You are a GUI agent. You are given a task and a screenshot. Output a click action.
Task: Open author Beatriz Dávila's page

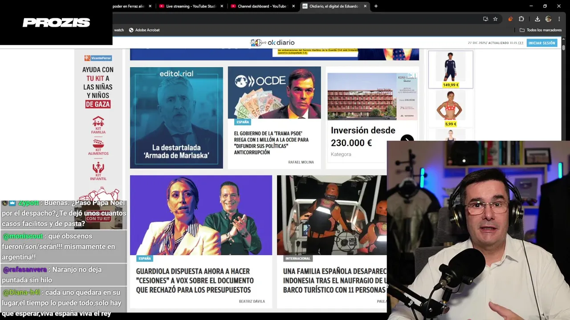(x=252, y=301)
